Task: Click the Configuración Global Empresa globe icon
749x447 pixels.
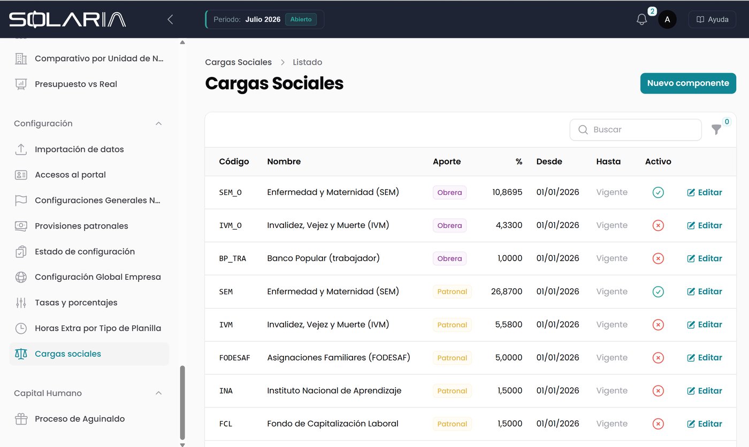Action: click(x=21, y=277)
